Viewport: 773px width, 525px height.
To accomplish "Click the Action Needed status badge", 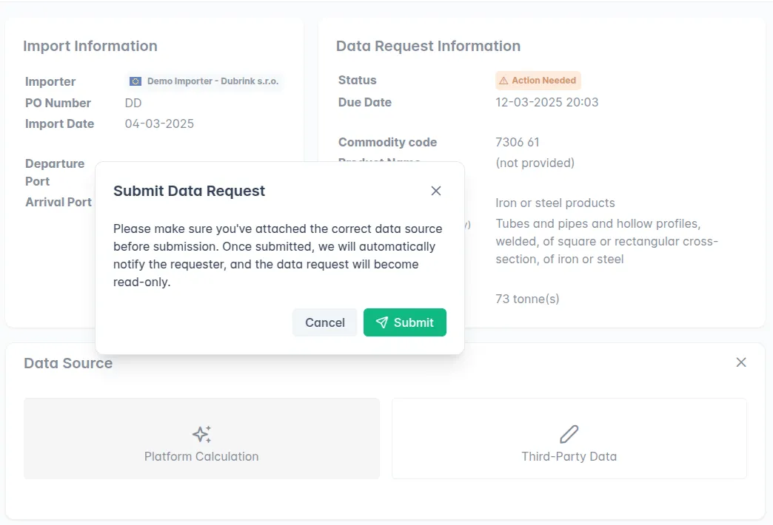I will (x=538, y=81).
